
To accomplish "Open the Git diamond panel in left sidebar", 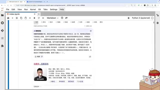I will (x=2, y=30).
